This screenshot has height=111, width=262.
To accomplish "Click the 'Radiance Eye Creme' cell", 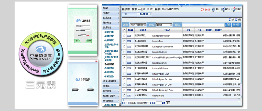I will (167, 63).
